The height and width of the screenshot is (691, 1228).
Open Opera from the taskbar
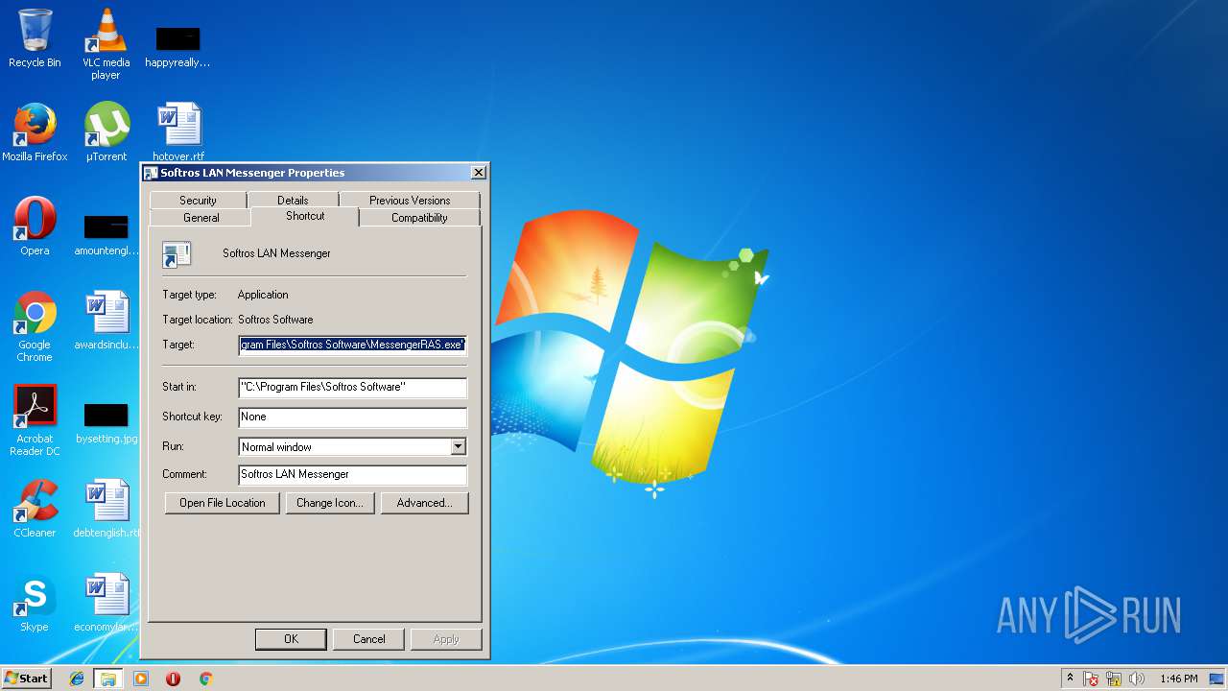point(173,679)
